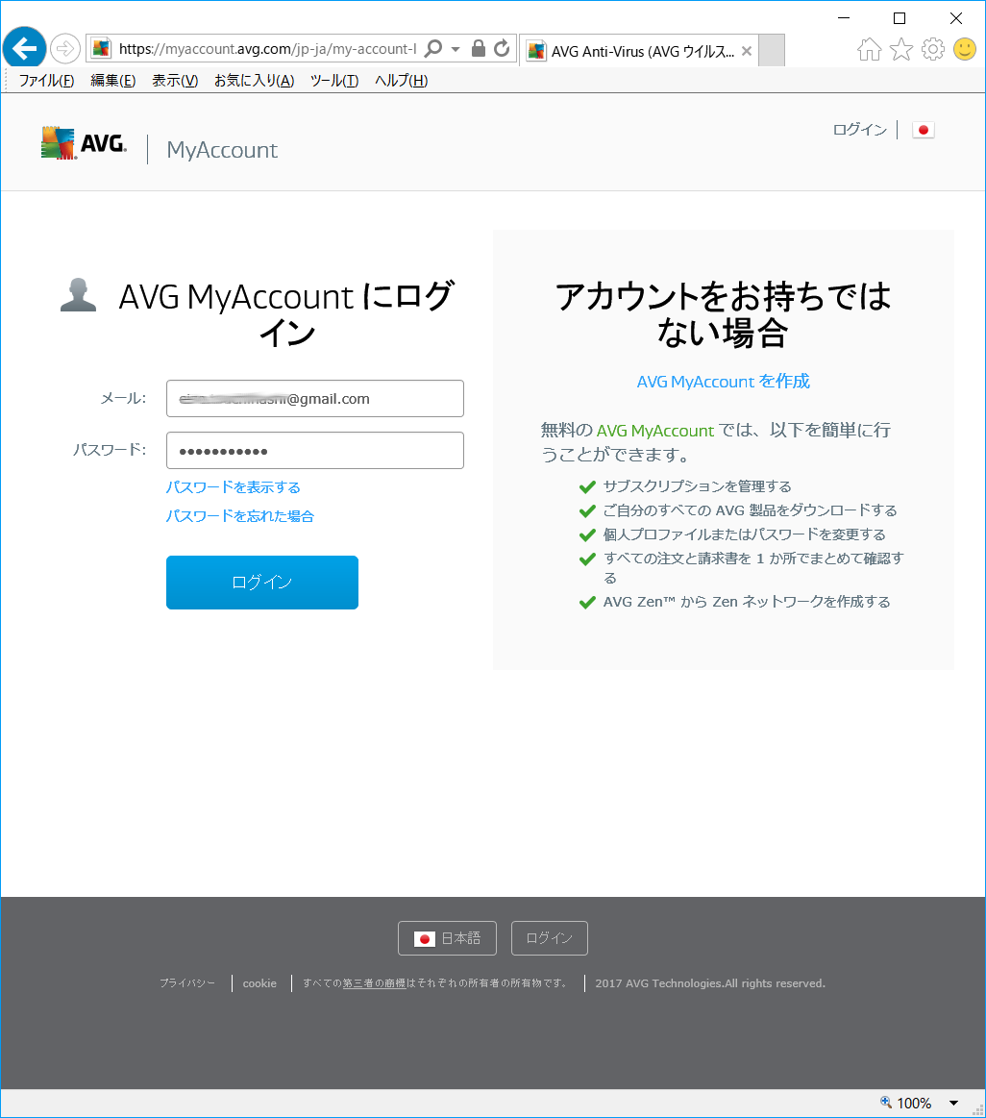
Task: Click the ご自分のすべての AVG 製品をダウンロードする text
Action: coord(750,510)
